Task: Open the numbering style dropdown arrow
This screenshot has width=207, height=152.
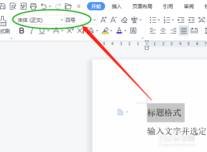Action: click(x=173, y=20)
